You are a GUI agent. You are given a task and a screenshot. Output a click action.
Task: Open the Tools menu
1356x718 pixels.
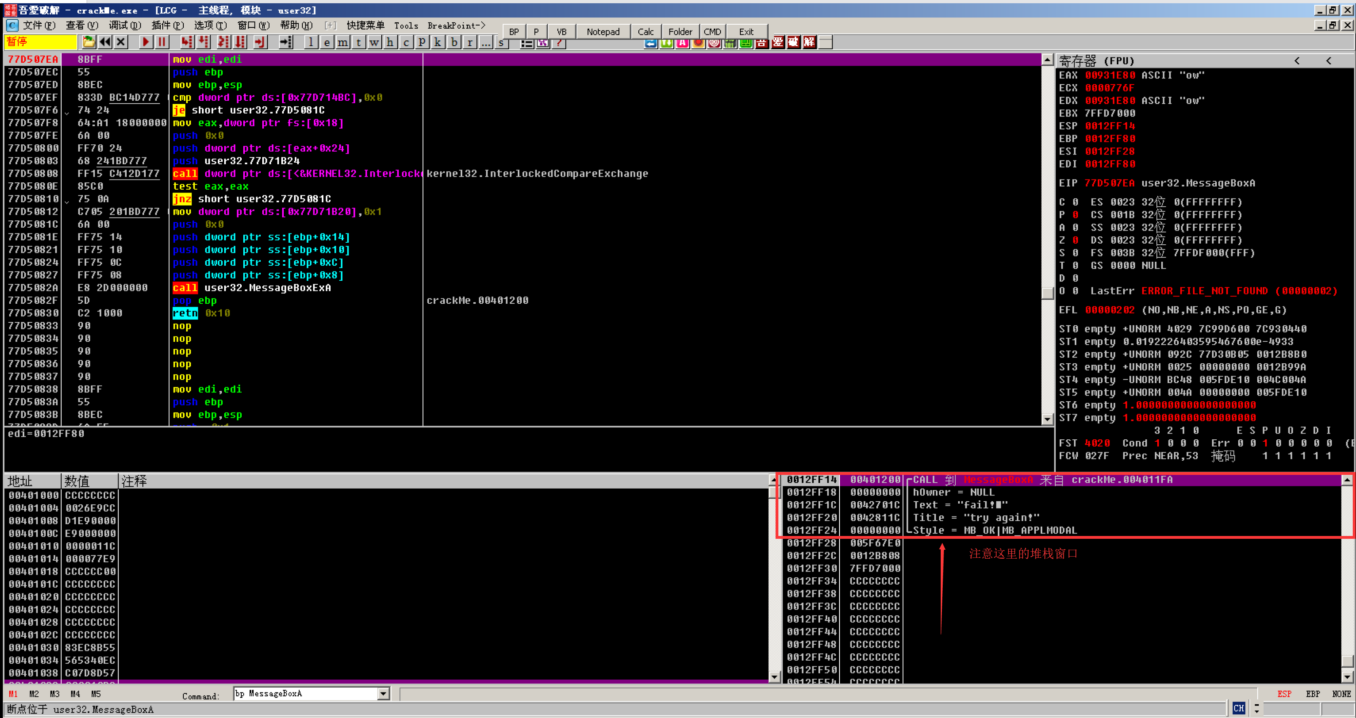click(406, 25)
